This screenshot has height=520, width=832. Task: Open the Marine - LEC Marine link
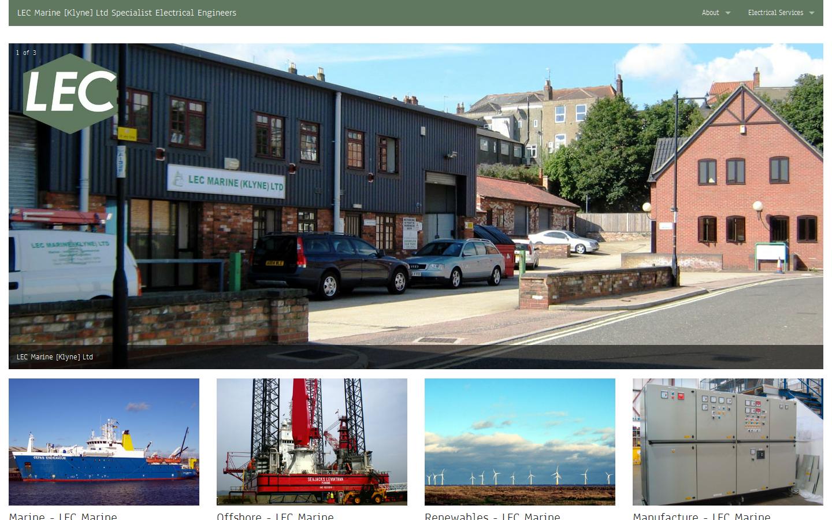(x=64, y=516)
